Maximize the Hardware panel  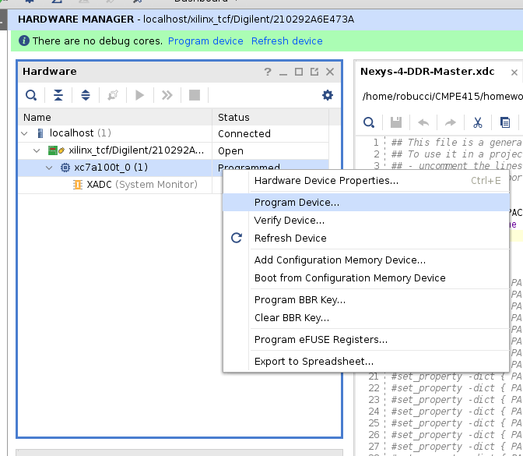pyautogui.click(x=299, y=72)
